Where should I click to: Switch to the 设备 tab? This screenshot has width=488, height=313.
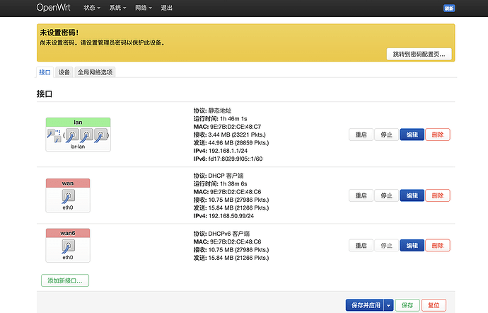[x=64, y=72]
